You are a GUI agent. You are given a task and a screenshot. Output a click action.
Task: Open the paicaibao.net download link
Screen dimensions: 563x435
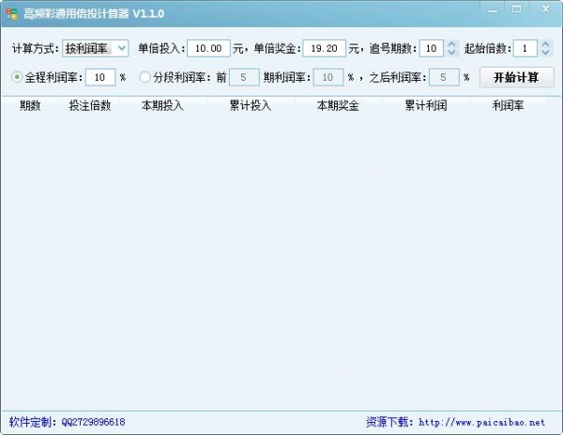click(482, 422)
